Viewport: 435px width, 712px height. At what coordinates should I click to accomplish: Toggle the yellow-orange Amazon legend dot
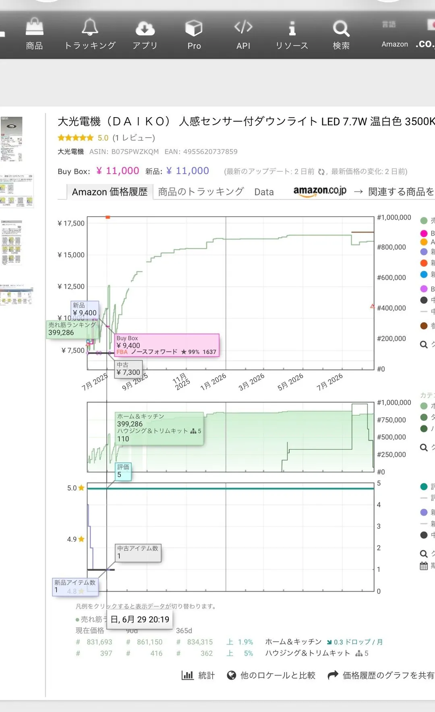coord(424,242)
